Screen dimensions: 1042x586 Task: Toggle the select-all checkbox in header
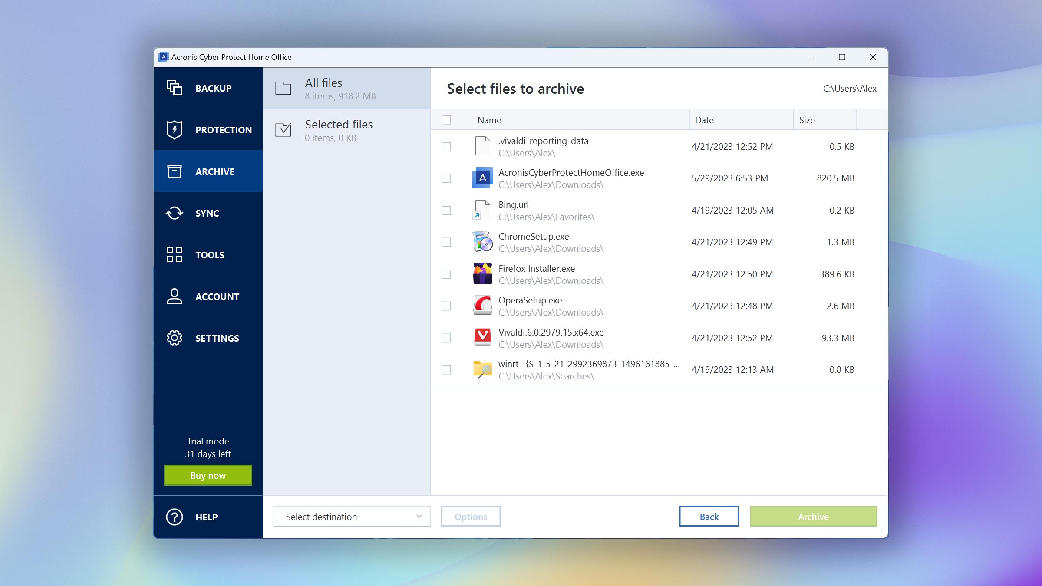click(x=446, y=120)
